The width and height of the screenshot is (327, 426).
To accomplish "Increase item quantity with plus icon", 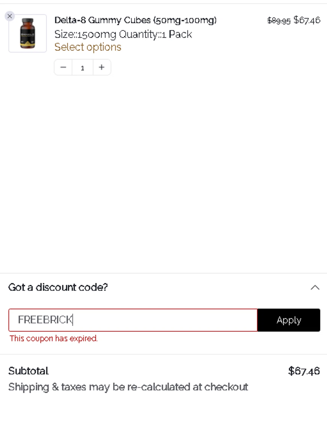I will pyautogui.click(x=101, y=67).
